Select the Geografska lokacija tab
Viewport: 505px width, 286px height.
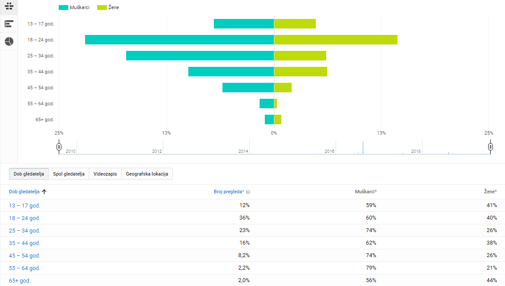coord(147,174)
